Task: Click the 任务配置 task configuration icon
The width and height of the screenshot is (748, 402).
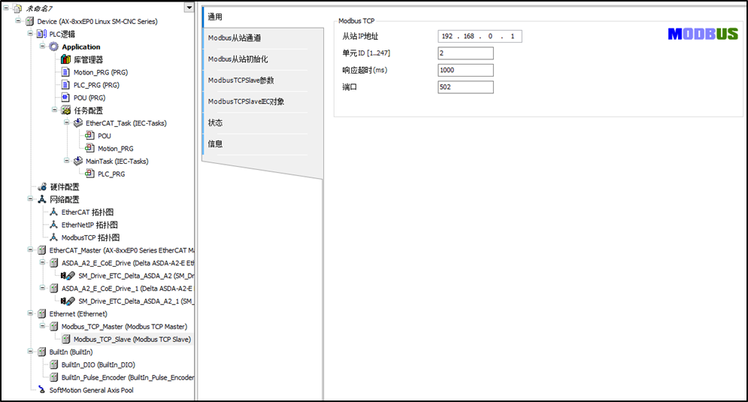Action: pyautogui.click(x=65, y=110)
